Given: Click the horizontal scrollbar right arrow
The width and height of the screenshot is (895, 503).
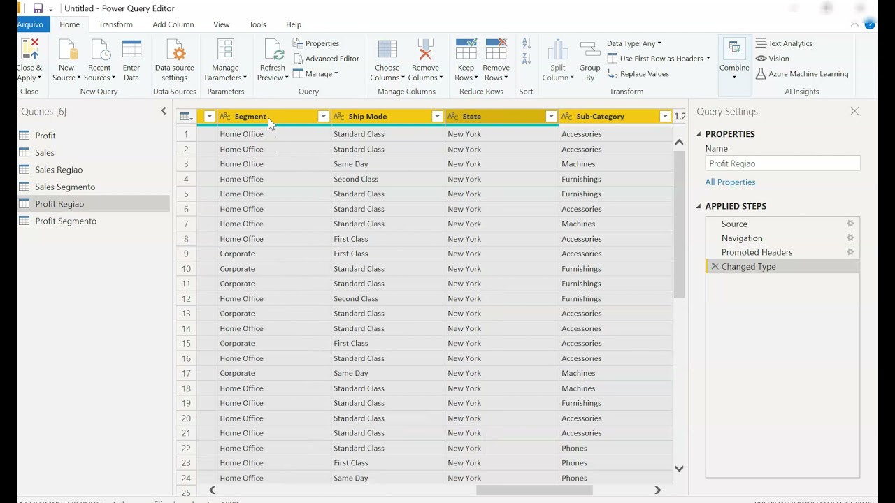Looking at the screenshot, I should tap(657, 490).
